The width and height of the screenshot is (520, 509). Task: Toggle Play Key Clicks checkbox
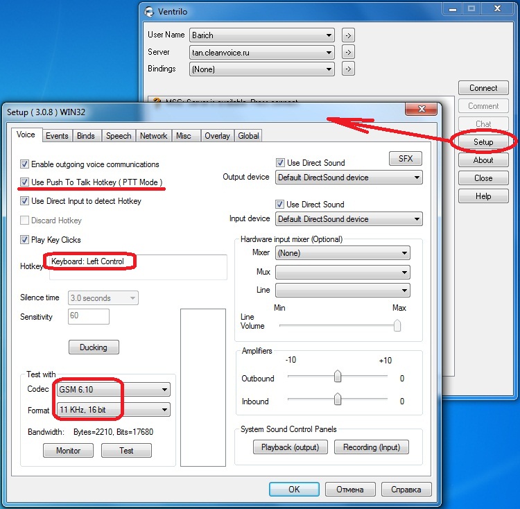click(x=24, y=240)
